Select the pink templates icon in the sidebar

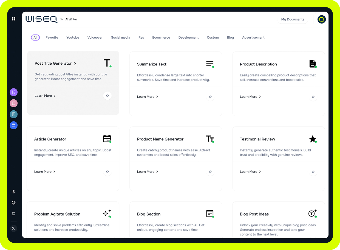tap(13, 103)
